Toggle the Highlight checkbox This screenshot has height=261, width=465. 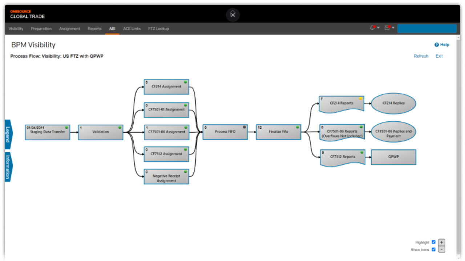[433, 242]
